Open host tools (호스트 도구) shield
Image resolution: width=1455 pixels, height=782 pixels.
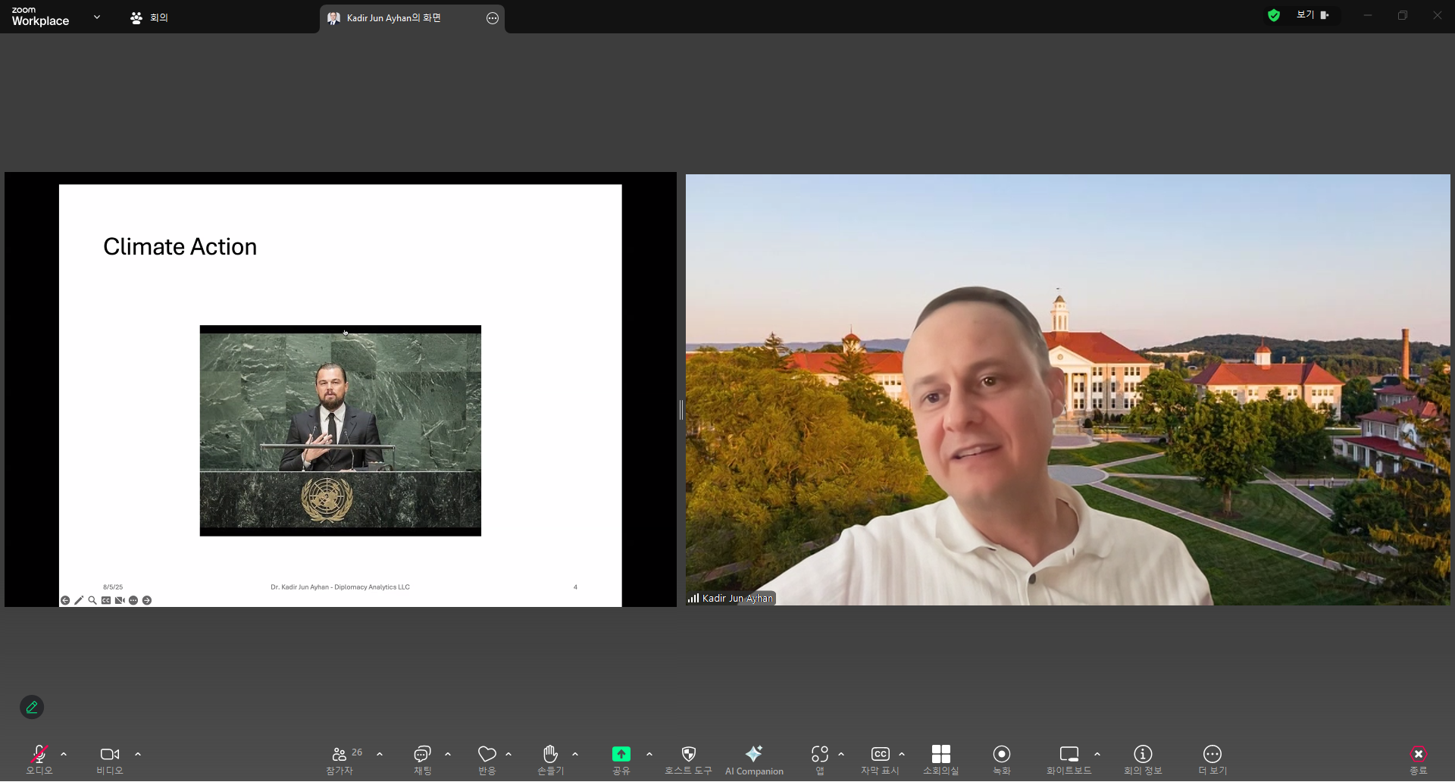tap(688, 759)
